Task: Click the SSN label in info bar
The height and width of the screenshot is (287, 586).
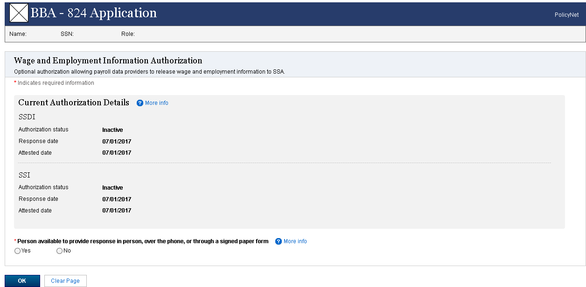Action: click(x=67, y=34)
